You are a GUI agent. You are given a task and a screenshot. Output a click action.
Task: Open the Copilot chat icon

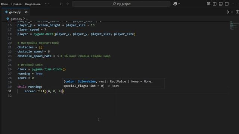click(x=175, y=4)
